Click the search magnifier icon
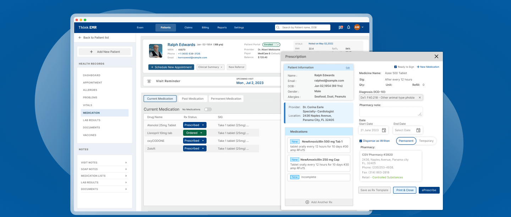The height and width of the screenshot is (217, 511). click(x=279, y=27)
